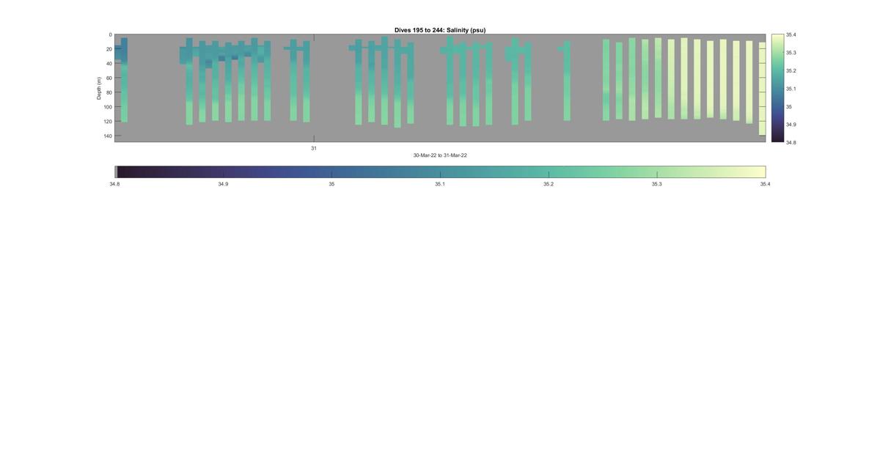Screen dimensions: 880x456
Task: Click '34.8' on the vertical colorbar
Action: click(791, 142)
